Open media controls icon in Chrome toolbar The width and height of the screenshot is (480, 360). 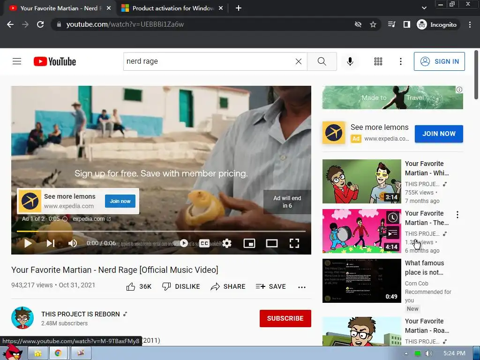tap(391, 24)
